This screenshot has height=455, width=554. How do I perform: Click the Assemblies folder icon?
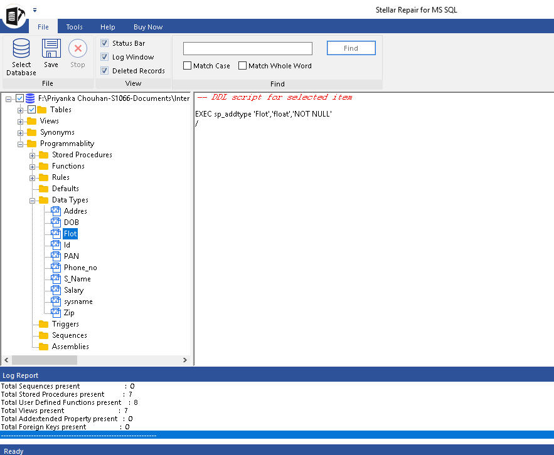coord(43,347)
